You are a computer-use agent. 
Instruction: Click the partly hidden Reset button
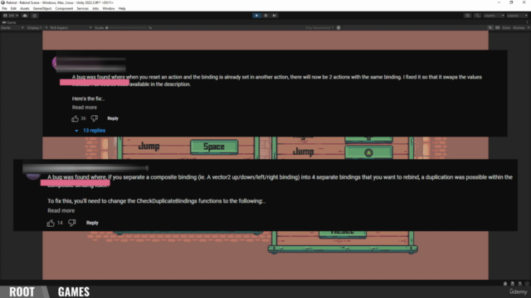[343, 233]
